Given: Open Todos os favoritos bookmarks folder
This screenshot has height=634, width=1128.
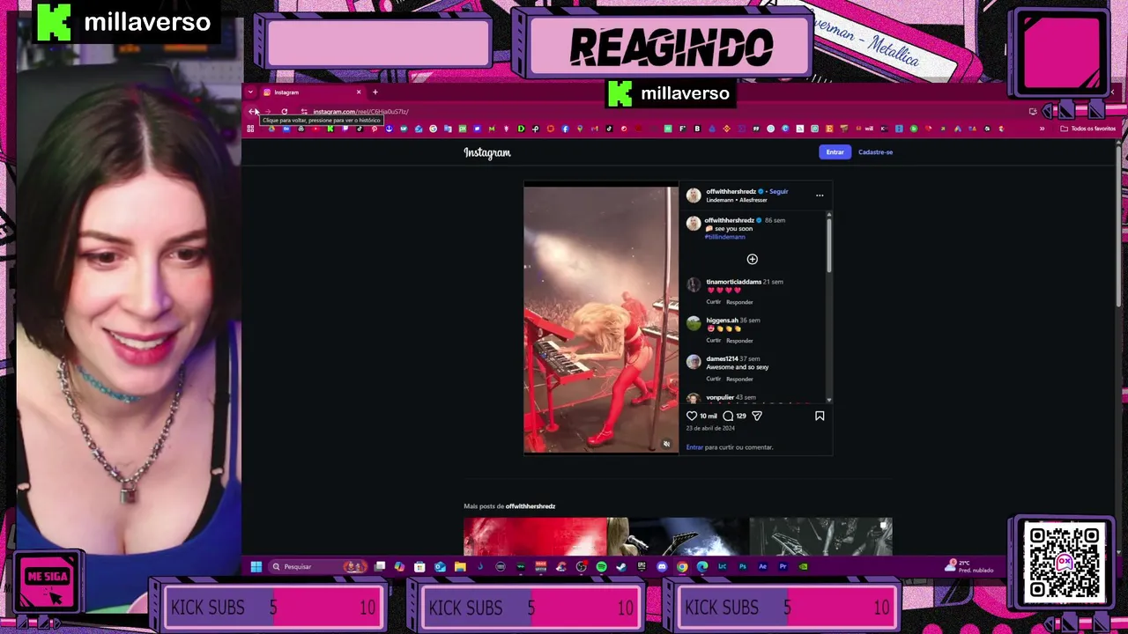Looking at the screenshot, I should 1088,129.
